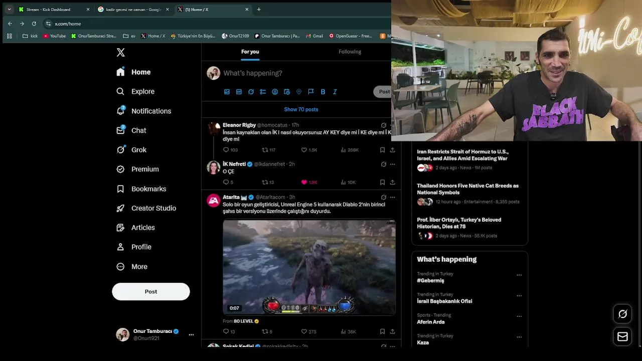Viewport: 642px width, 361px height.
Task: Click the flag icon in compose toolbar
Action: pyautogui.click(x=311, y=92)
